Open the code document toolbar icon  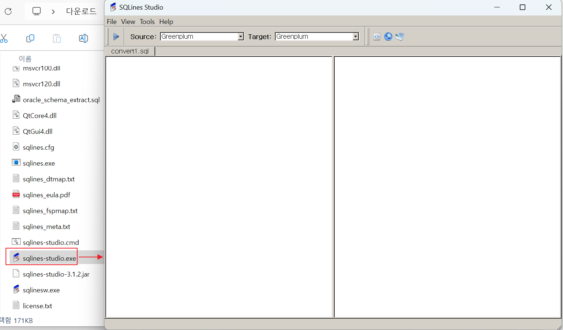377,37
